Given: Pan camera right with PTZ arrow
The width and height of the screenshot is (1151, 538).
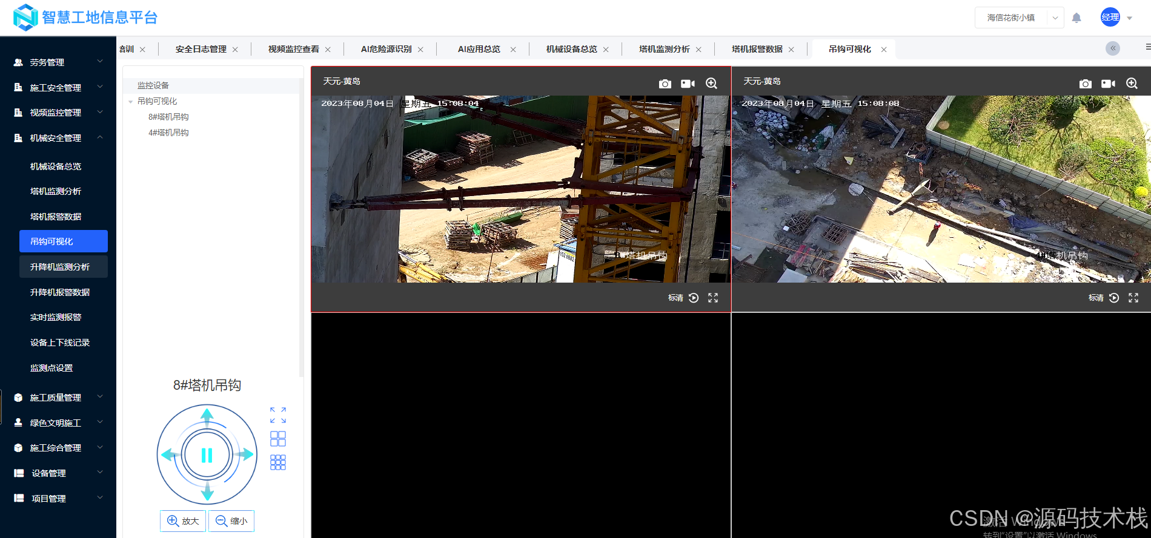Looking at the screenshot, I should click(245, 454).
